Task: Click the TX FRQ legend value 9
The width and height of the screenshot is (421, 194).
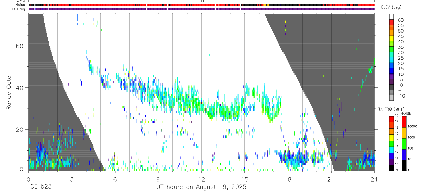Action: pos(397,170)
